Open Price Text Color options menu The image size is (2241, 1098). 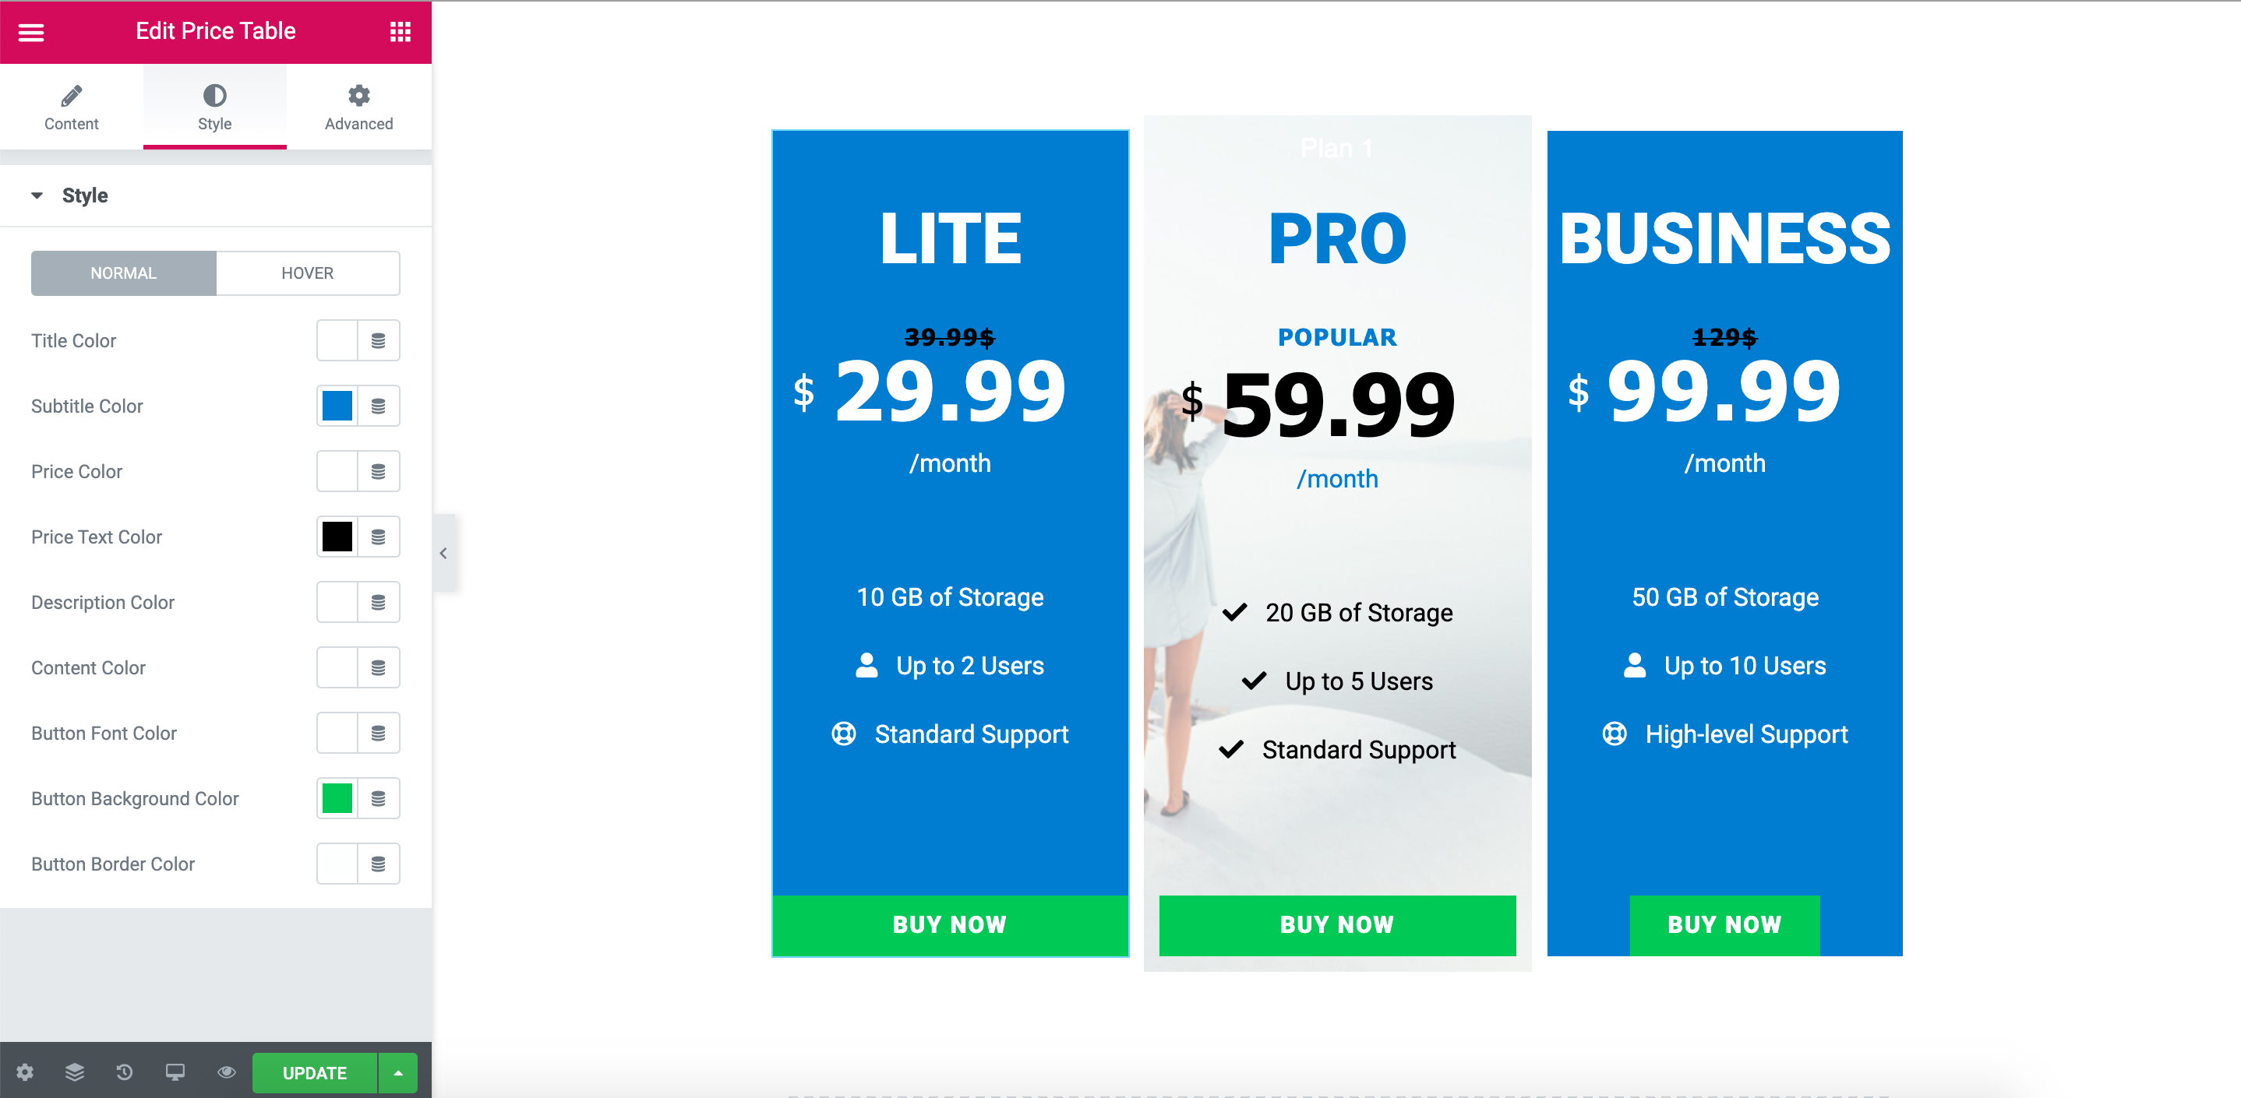click(x=379, y=537)
